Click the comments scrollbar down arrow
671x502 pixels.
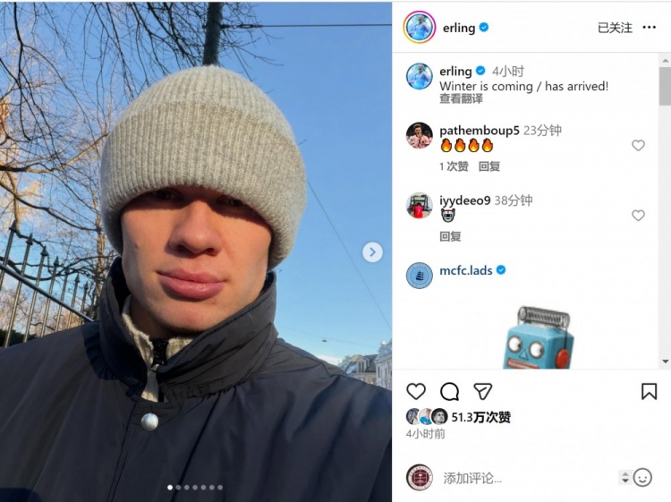[x=665, y=362]
